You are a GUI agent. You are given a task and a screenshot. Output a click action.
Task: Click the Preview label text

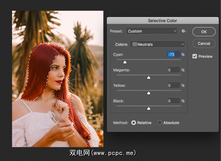coord(205,57)
